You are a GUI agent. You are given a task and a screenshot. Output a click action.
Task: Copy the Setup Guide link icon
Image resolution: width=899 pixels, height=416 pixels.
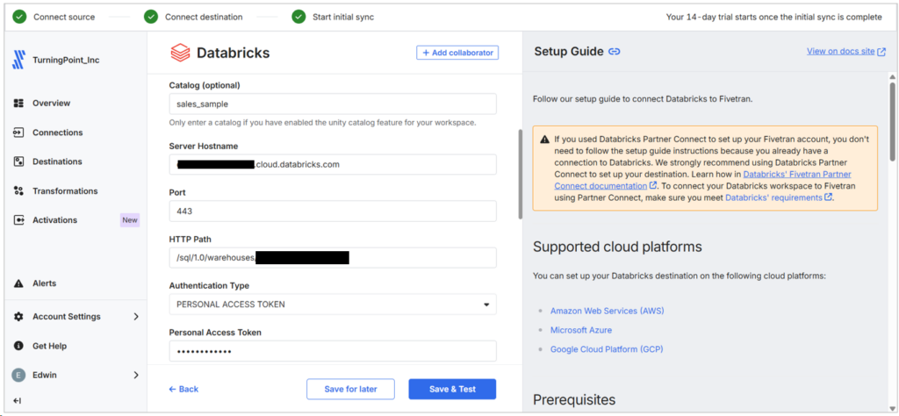click(614, 52)
